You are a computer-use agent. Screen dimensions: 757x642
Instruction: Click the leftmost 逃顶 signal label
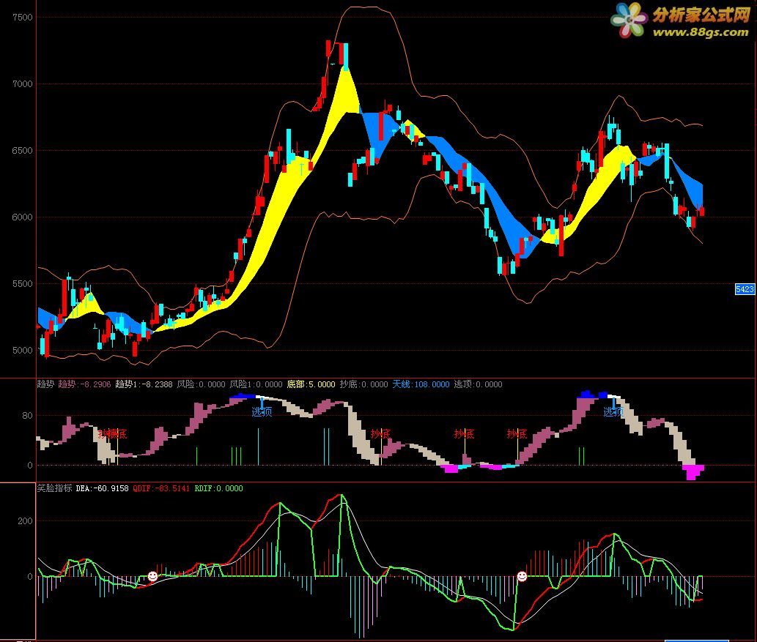[x=262, y=411]
